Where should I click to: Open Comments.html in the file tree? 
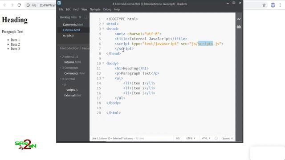click(x=74, y=73)
